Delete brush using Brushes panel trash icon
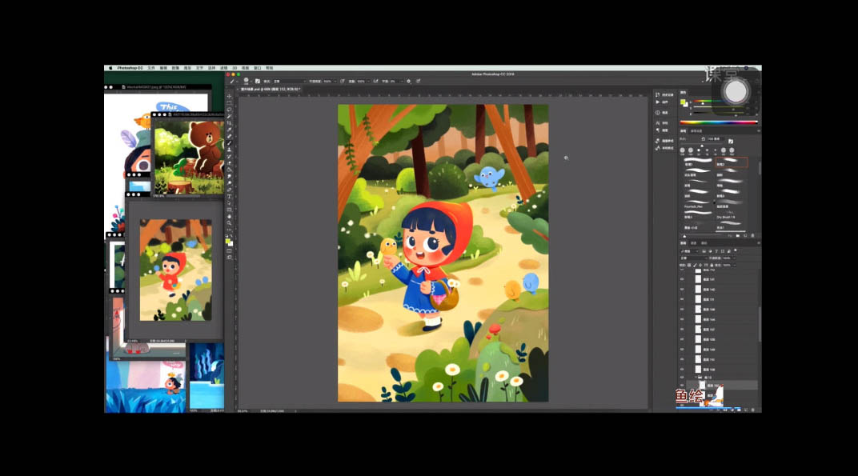 [753, 236]
